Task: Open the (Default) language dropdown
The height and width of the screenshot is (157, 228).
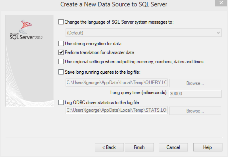Action: 143,33
